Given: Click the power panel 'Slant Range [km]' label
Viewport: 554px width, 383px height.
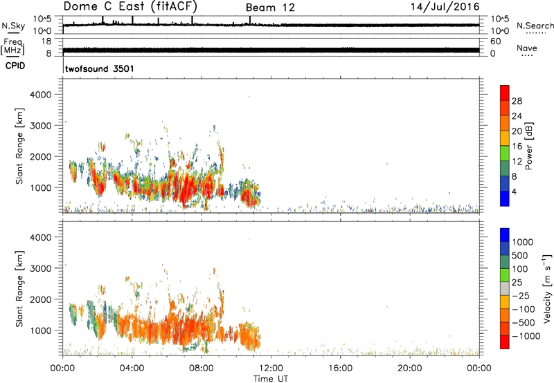Looking at the screenshot, I should 19,146.
